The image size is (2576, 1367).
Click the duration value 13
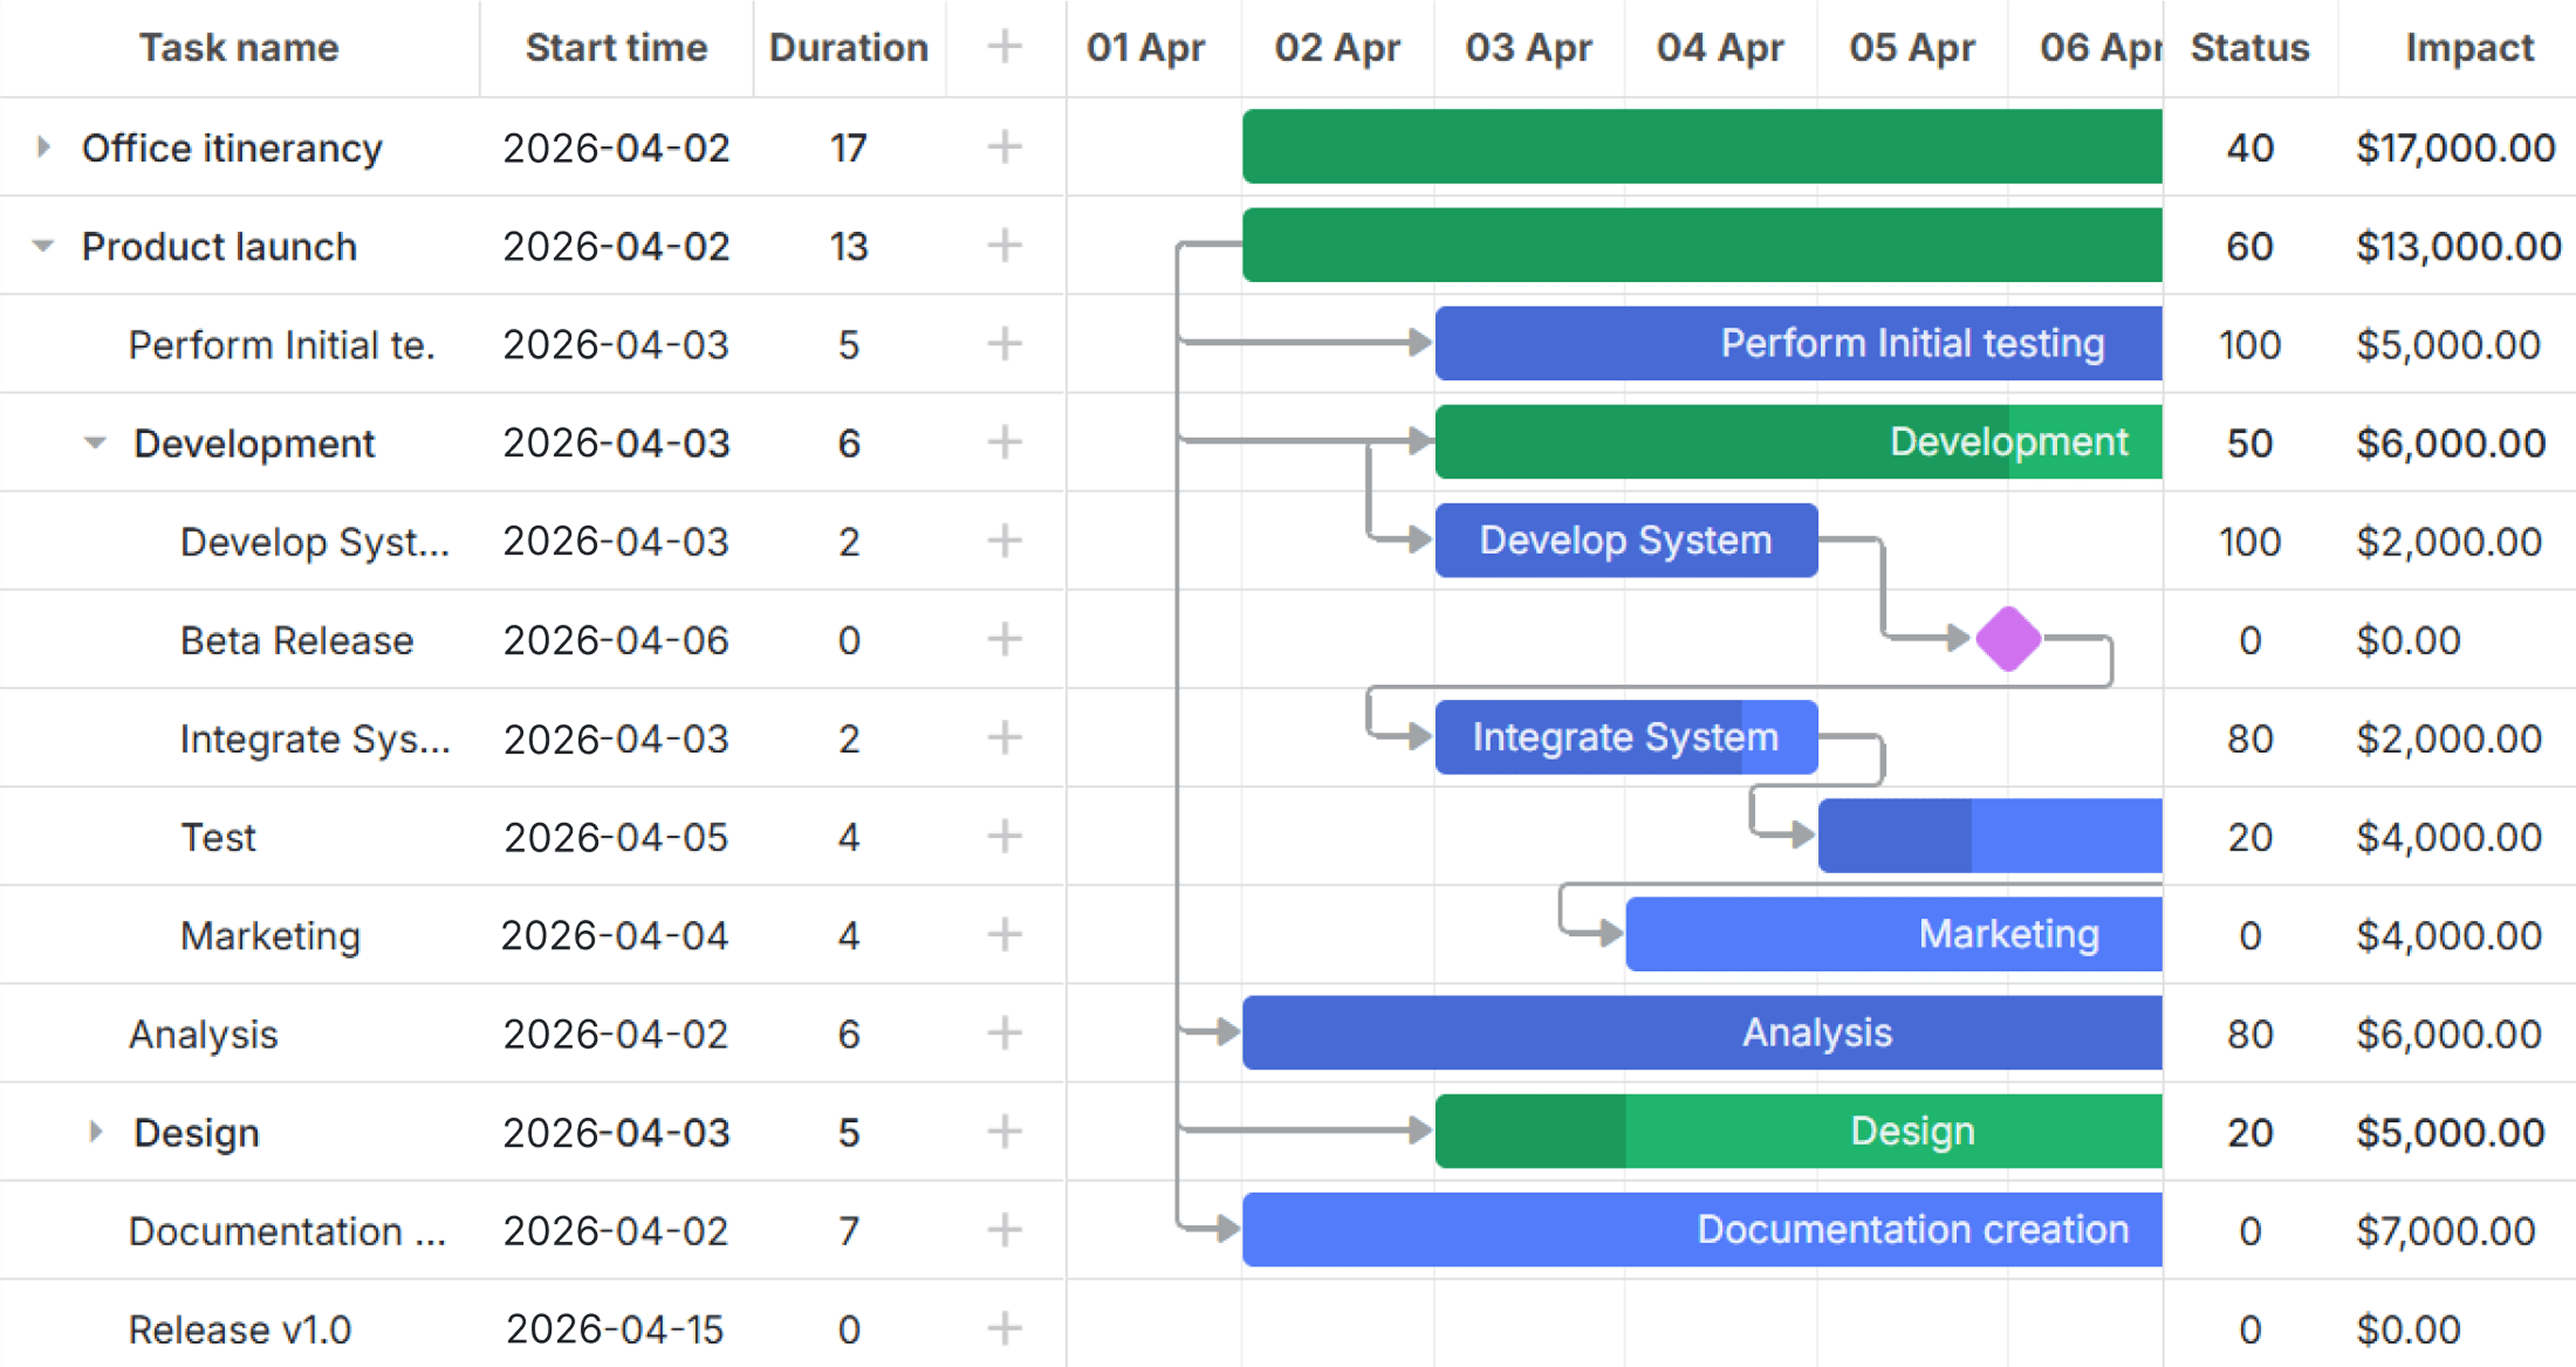[848, 246]
